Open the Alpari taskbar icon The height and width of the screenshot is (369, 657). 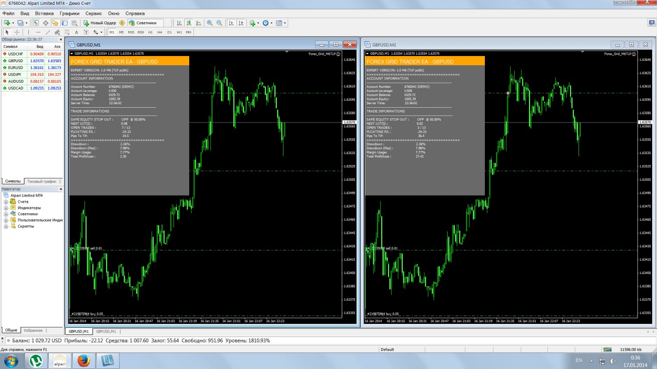[60, 361]
